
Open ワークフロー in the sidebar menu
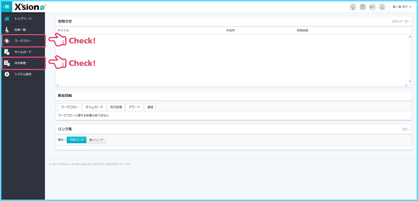pos(23,41)
